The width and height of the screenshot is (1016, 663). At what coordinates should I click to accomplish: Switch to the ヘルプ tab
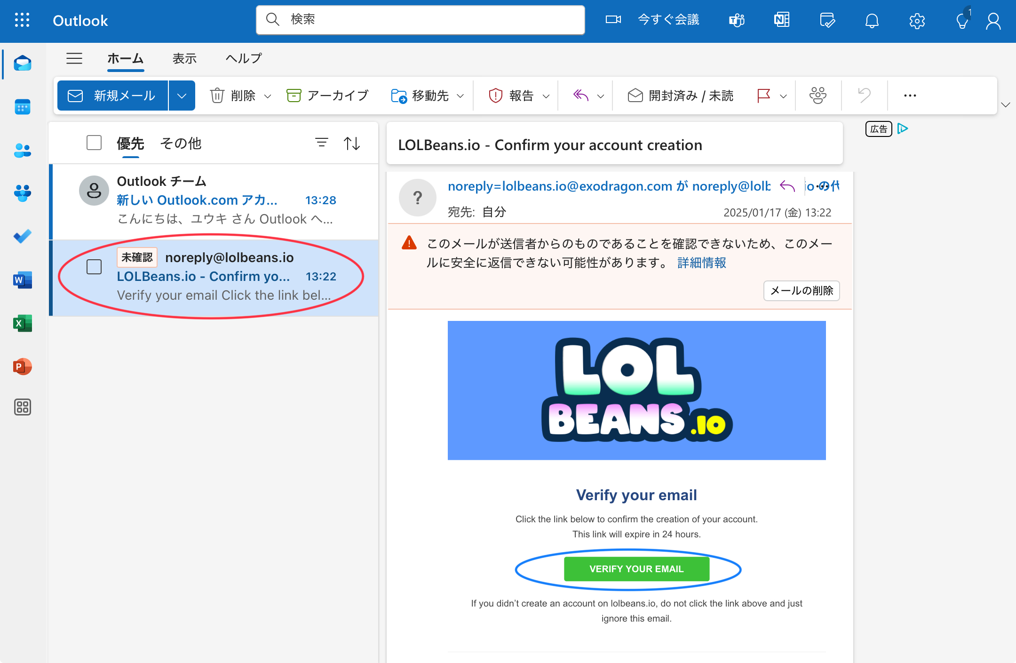[x=244, y=58]
